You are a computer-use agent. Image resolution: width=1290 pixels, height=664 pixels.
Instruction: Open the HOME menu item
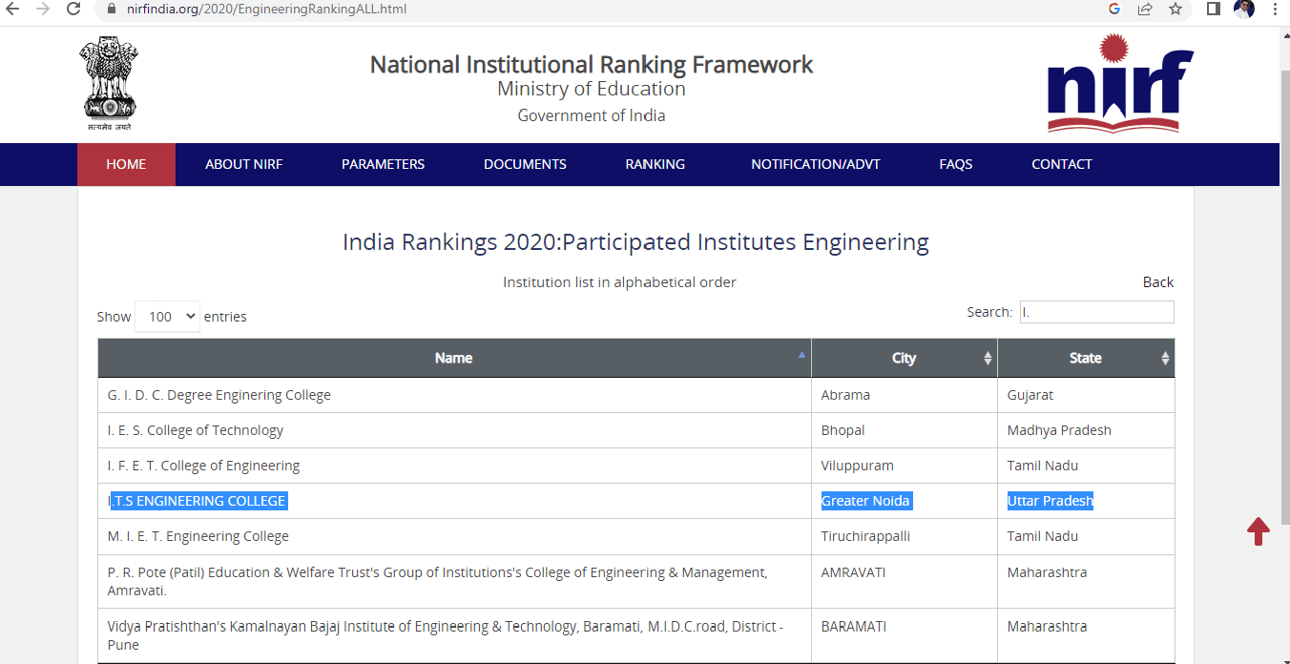(x=126, y=164)
